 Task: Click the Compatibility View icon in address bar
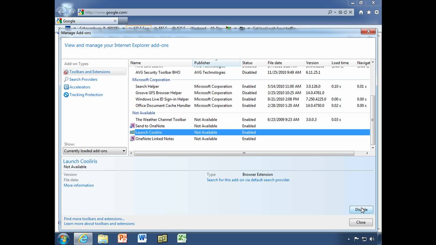click(340, 12)
